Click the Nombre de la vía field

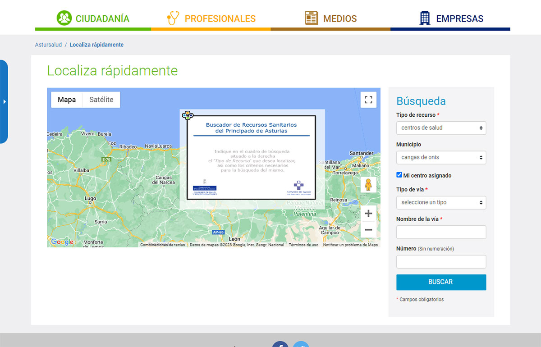click(x=441, y=232)
